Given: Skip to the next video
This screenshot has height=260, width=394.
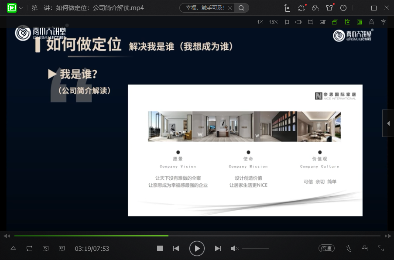Looking at the screenshot, I should (218, 249).
